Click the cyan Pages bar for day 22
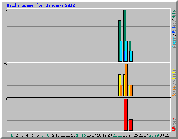This screenshot has height=139, width=178. [x=121, y=51]
